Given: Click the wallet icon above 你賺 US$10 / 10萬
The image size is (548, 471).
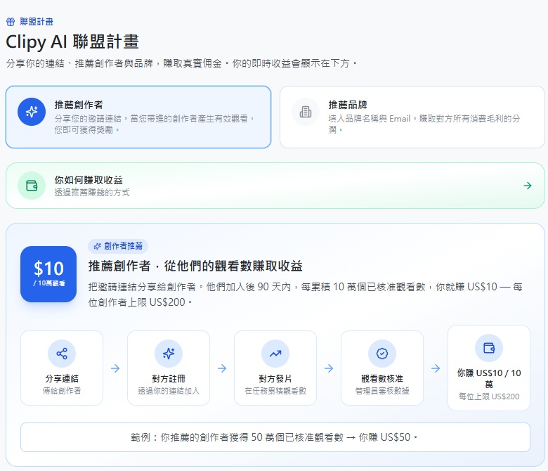Looking at the screenshot, I should (489, 348).
